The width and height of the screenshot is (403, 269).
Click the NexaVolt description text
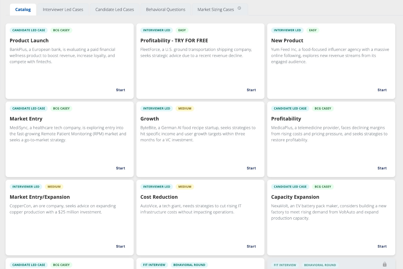click(329, 212)
